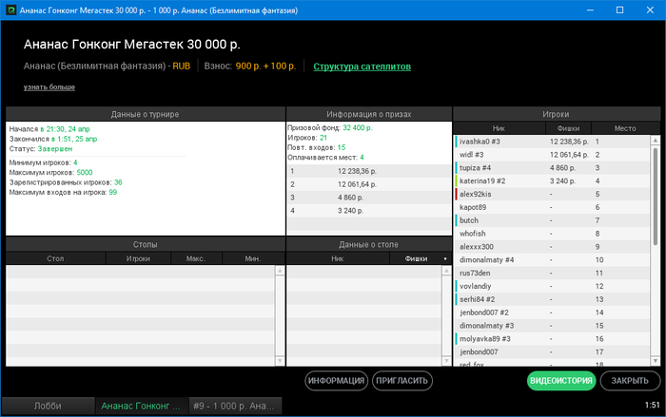This screenshot has height=417, width=666.
Task: Select player rus73den
Action: point(552,274)
